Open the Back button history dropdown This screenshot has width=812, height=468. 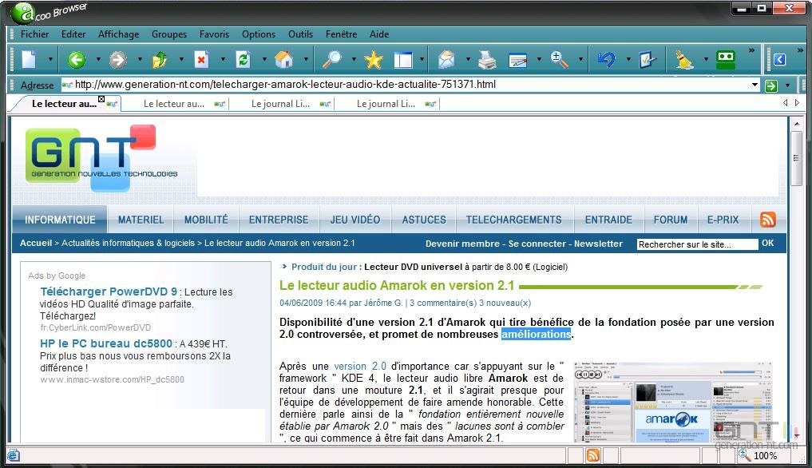point(98,60)
